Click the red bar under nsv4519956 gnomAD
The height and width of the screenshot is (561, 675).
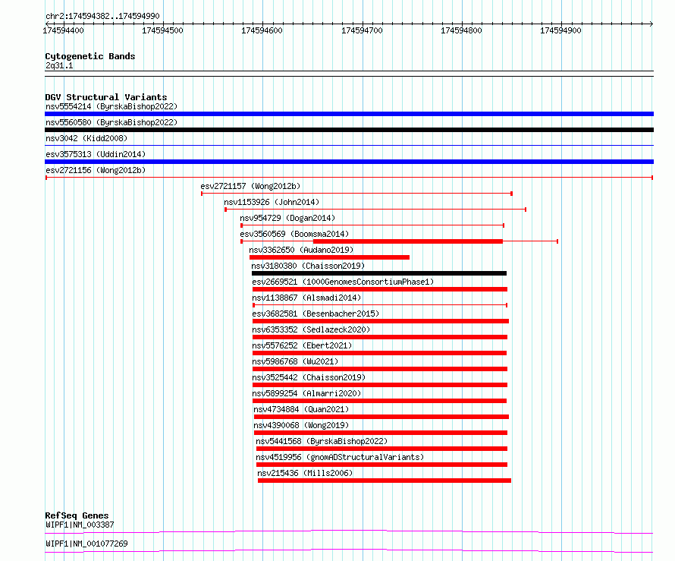(x=381, y=465)
